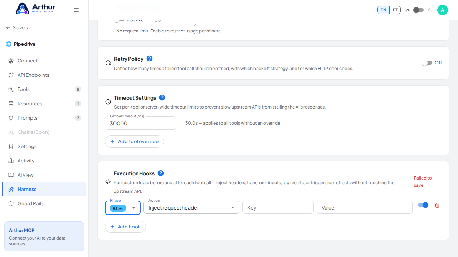Switch language to PT
This screenshot has width=458, height=257.
[x=395, y=10]
